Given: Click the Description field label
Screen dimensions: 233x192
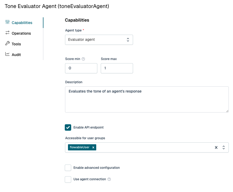Looking at the screenshot, I should (x=74, y=82).
